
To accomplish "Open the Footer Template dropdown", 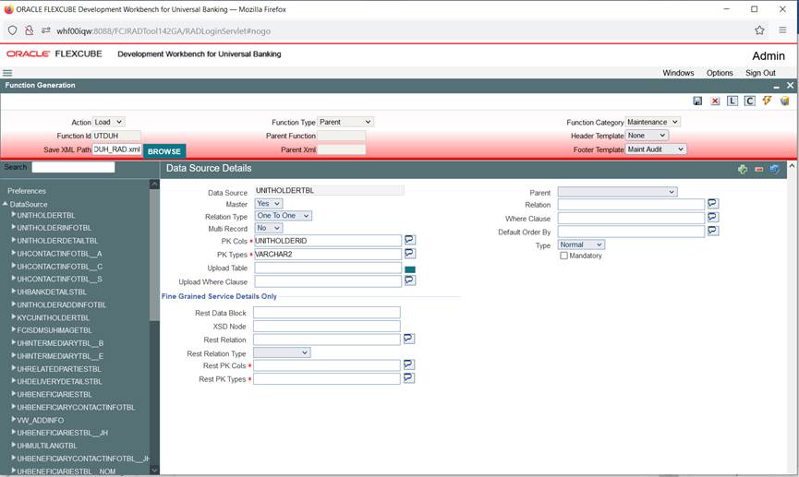I will (x=655, y=149).
